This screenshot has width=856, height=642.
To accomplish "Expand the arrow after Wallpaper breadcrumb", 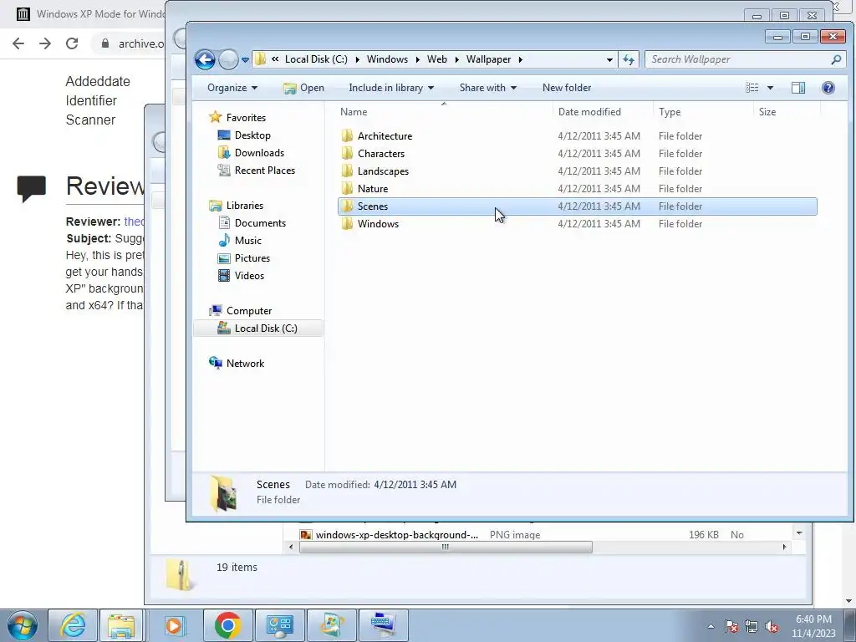I will click(x=520, y=59).
